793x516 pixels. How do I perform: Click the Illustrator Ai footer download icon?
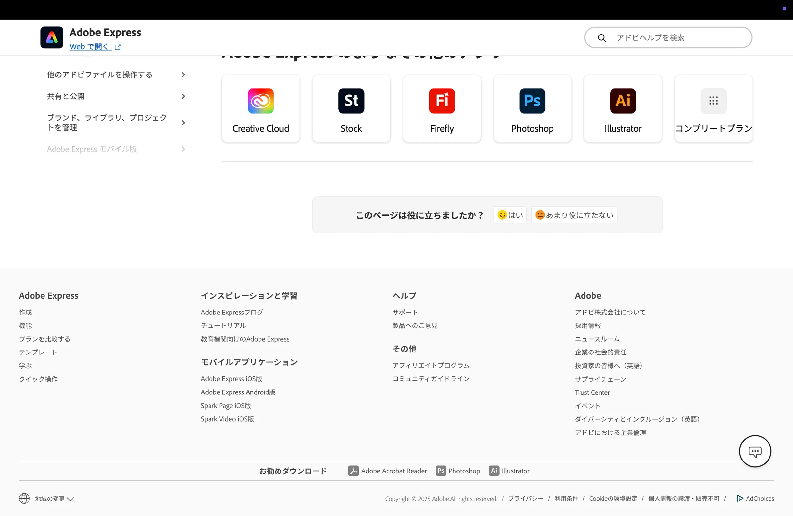(x=494, y=471)
